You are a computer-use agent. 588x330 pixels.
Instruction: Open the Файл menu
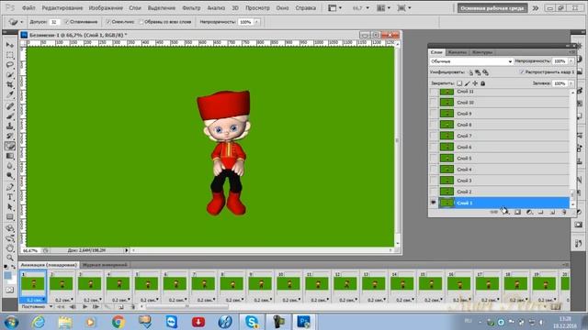pos(28,8)
